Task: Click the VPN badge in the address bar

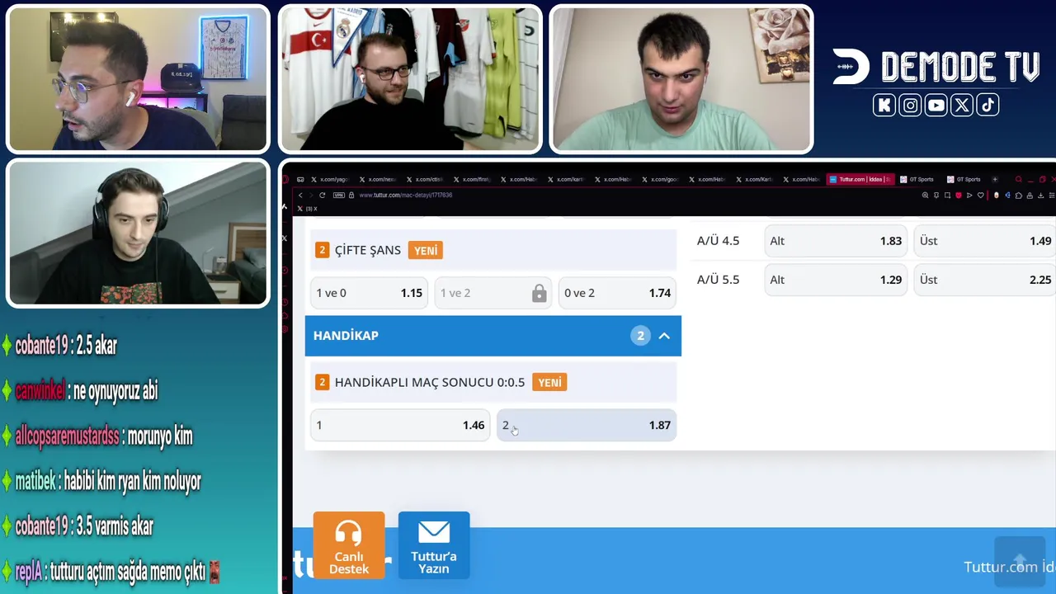Action: (338, 196)
